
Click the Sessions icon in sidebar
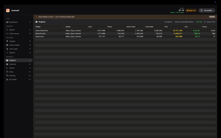pyautogui.click(x=7, y=64)
